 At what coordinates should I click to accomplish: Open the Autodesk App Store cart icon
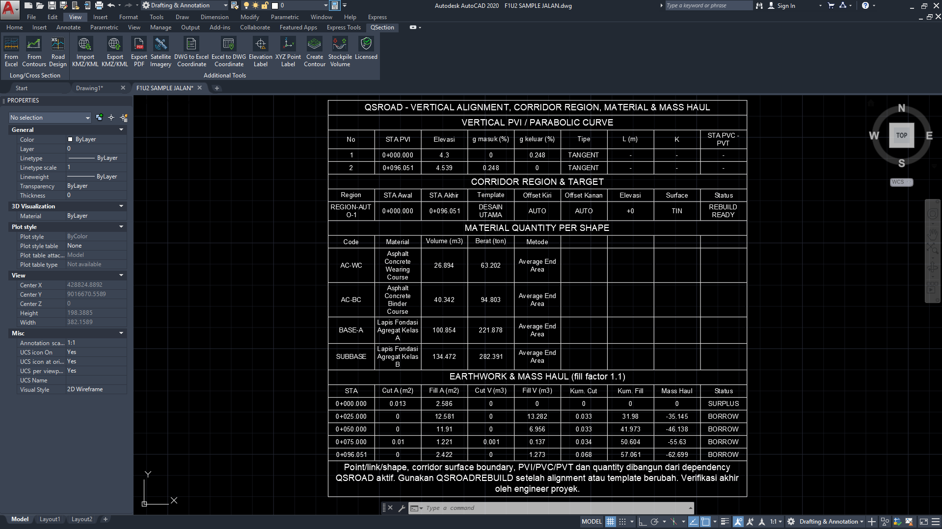coord(831,5)
